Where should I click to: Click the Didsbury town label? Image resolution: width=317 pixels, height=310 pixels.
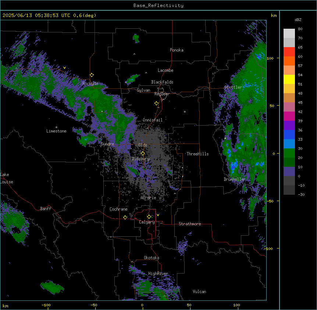(x=141, y=159)
